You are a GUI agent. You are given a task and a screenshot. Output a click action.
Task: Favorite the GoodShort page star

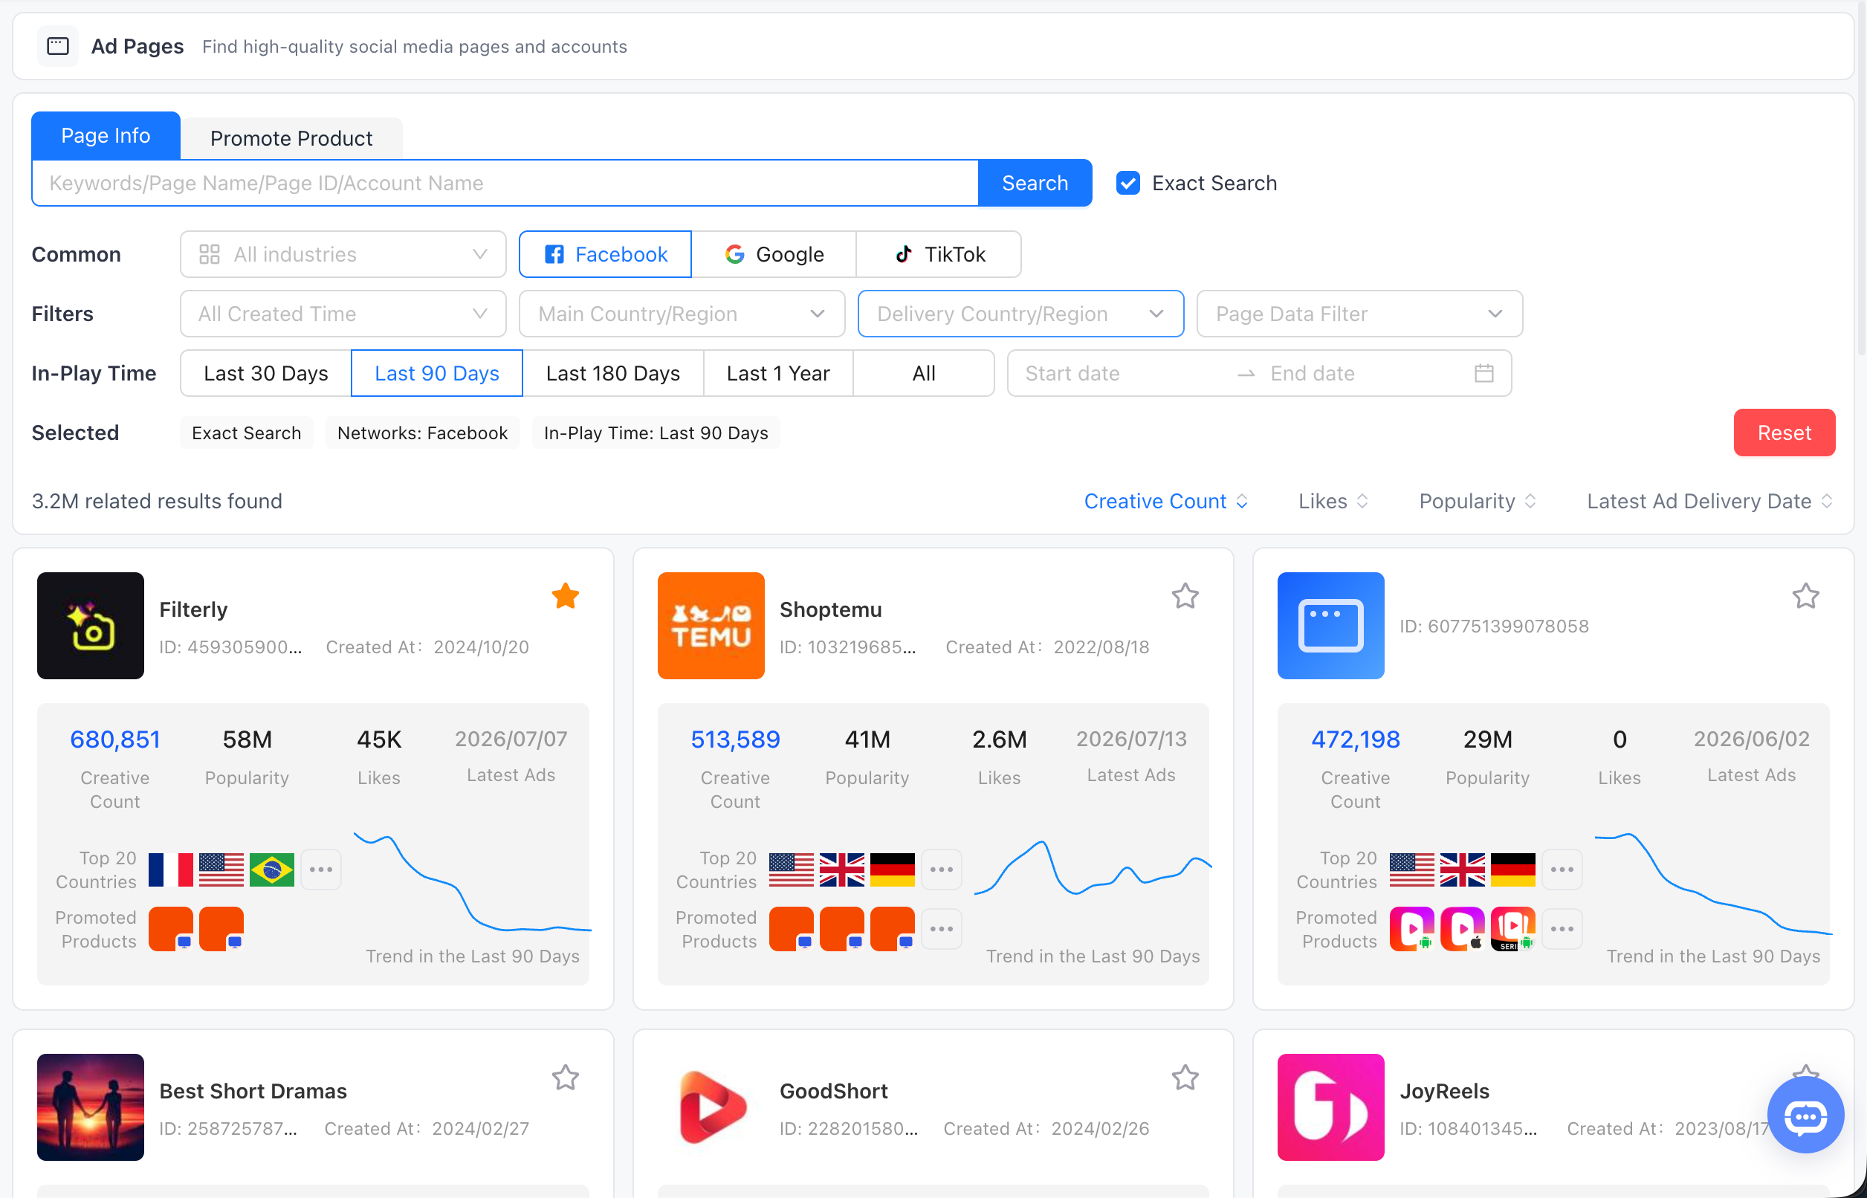(x=1185, y=1078)
